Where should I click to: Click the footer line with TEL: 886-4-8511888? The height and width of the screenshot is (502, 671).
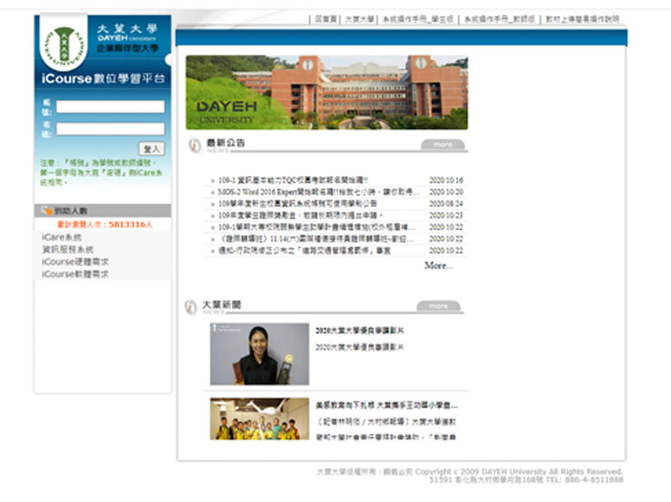click(526, 480)
